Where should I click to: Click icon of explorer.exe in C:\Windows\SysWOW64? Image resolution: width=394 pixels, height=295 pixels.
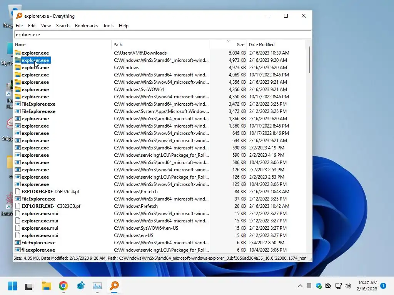coord(17,89)
